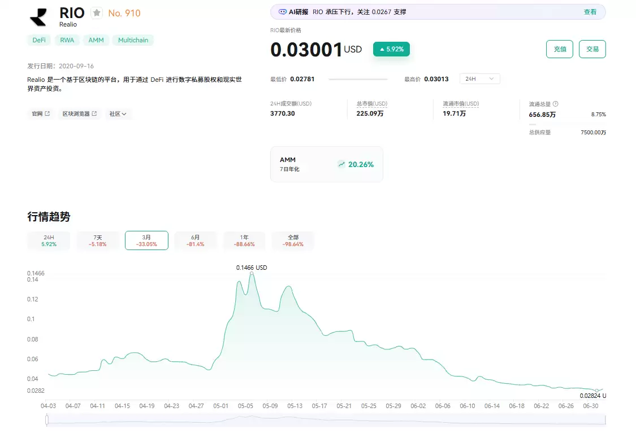Click the 20.26% yield value
Screen dimensions: 636x438
[361, 164]
